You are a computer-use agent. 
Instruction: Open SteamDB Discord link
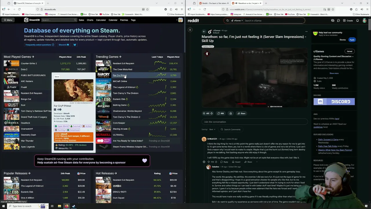[64, 45]
